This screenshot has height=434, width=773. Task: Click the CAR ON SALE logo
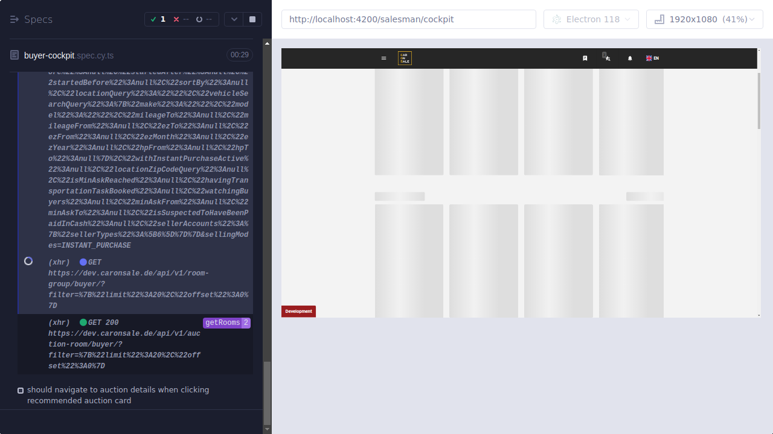(x=404, y=58)
